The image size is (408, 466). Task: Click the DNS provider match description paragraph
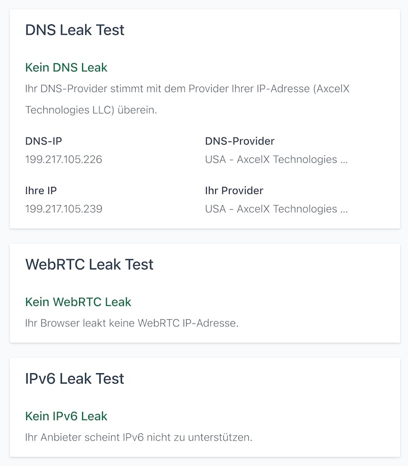click(x=187, y=99)
